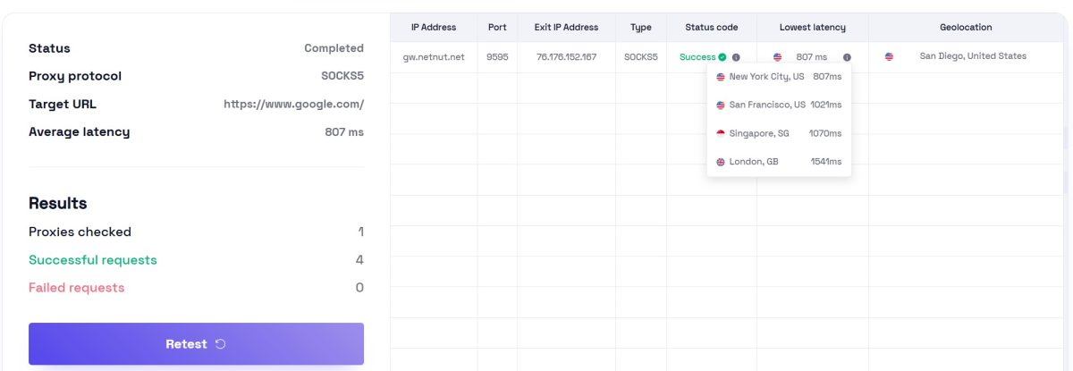Select the London, GB 1541ms entry
The width and height of the screenshot is (1073, 371).
pyautogui.click(x=779, y=162)
